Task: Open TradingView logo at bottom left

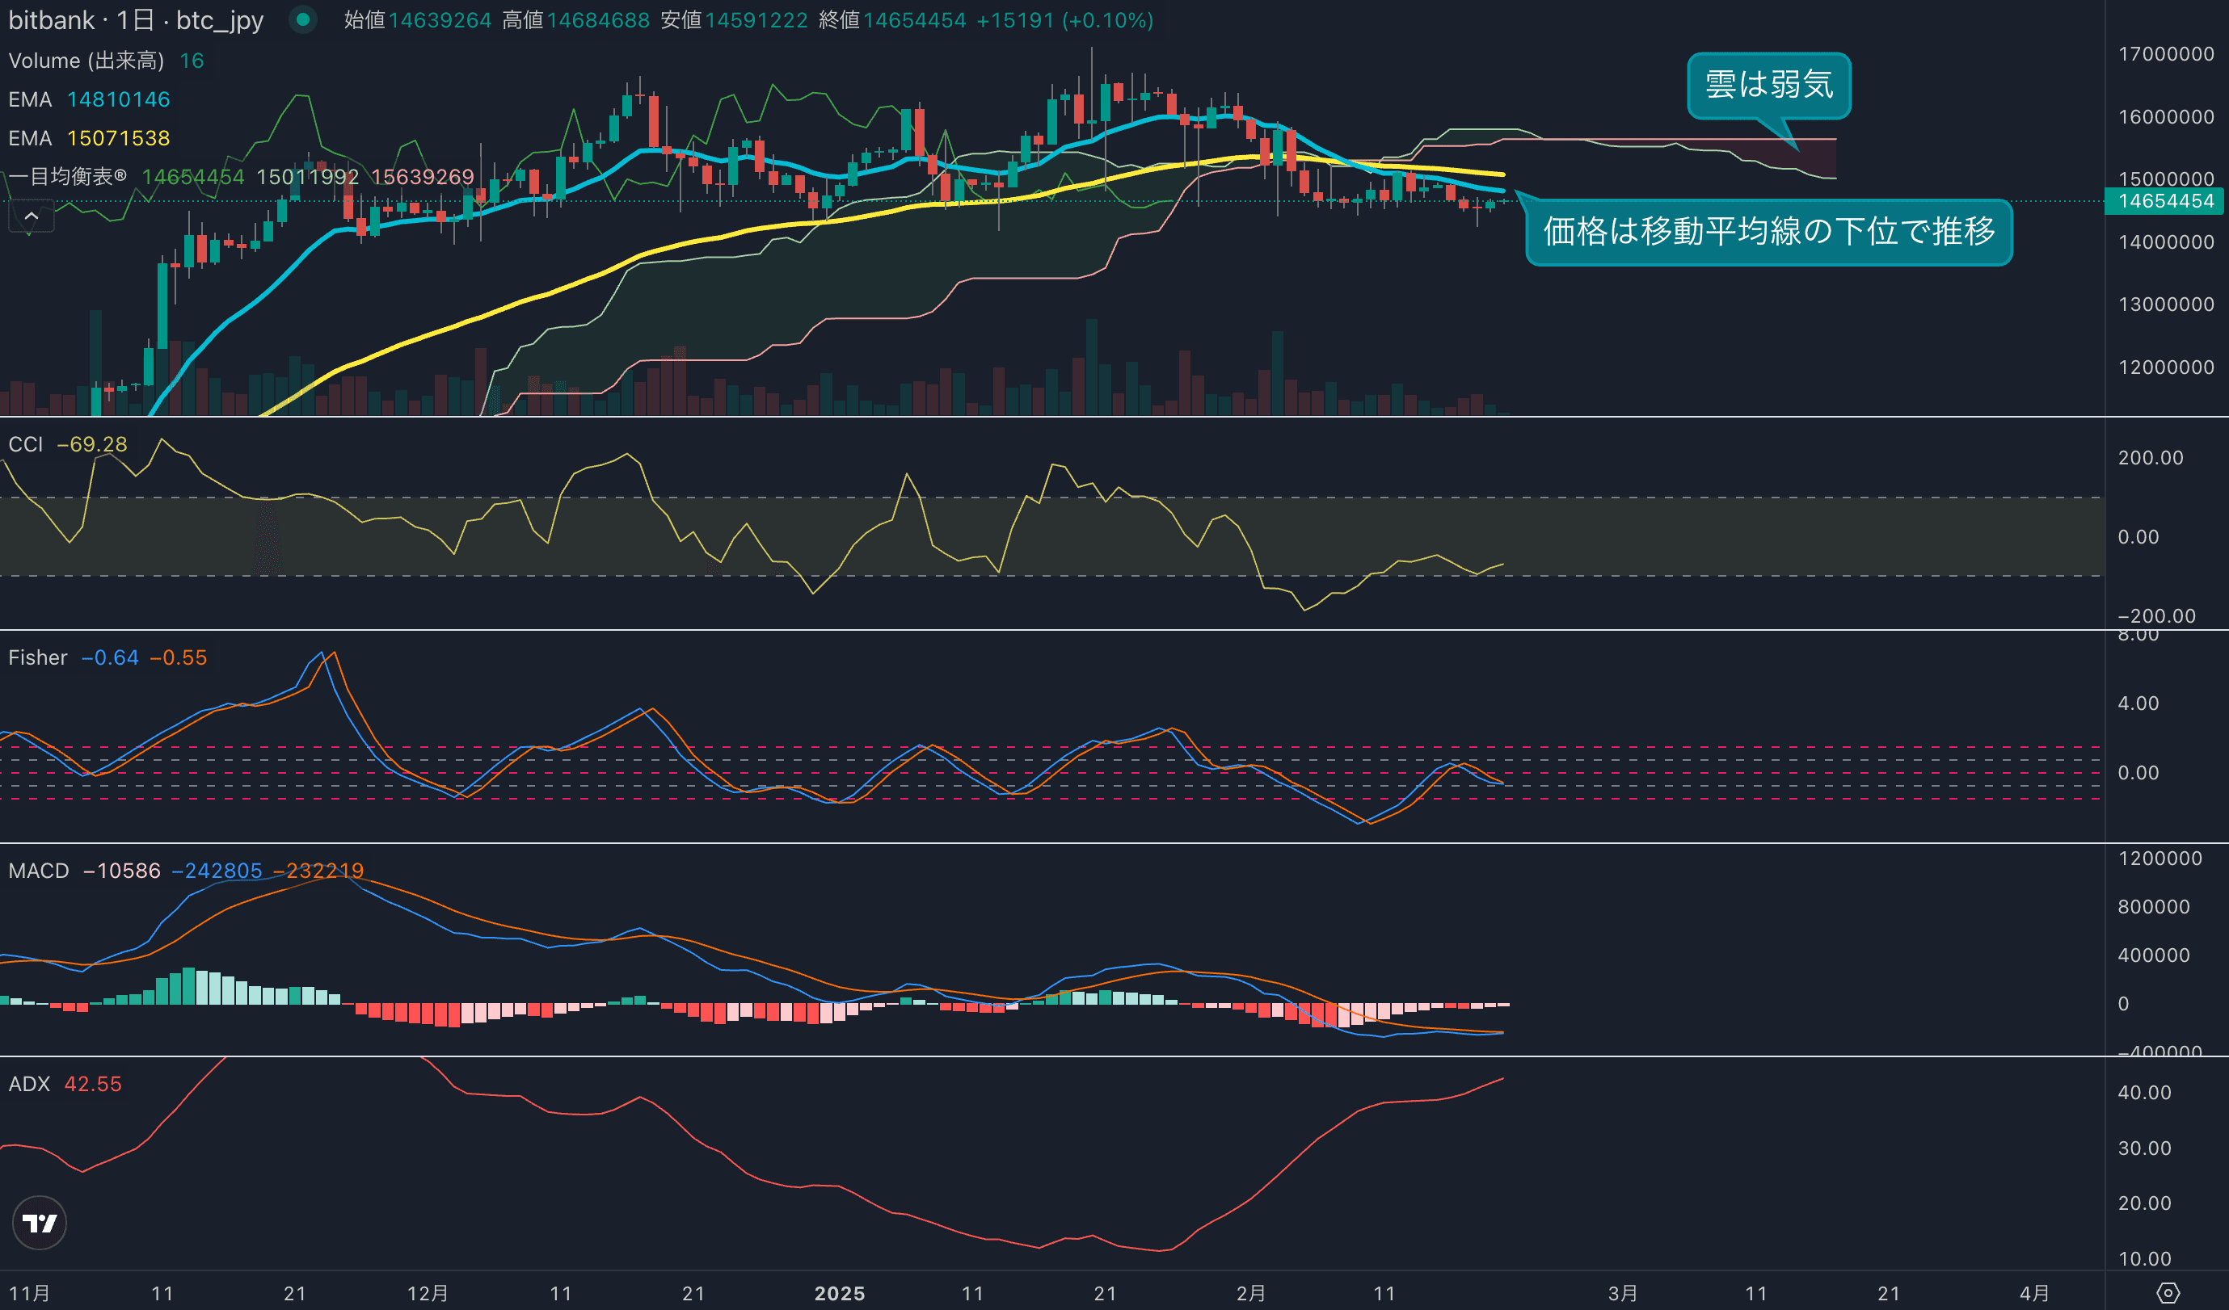Action: pos(39,1223)
